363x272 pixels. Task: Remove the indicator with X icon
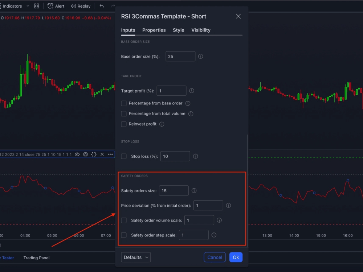coord(102,154)
